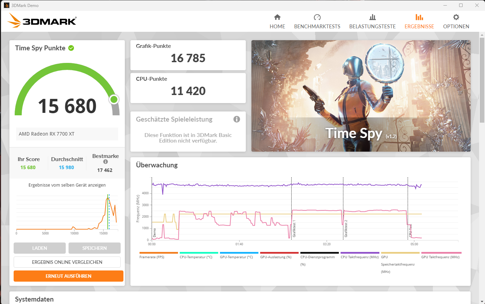The width and height of the screenshot is (485, 304).
Task: Click 'Ergebnisse vom selben Gerät anzeigen' link
Action: tap(67, 185)
